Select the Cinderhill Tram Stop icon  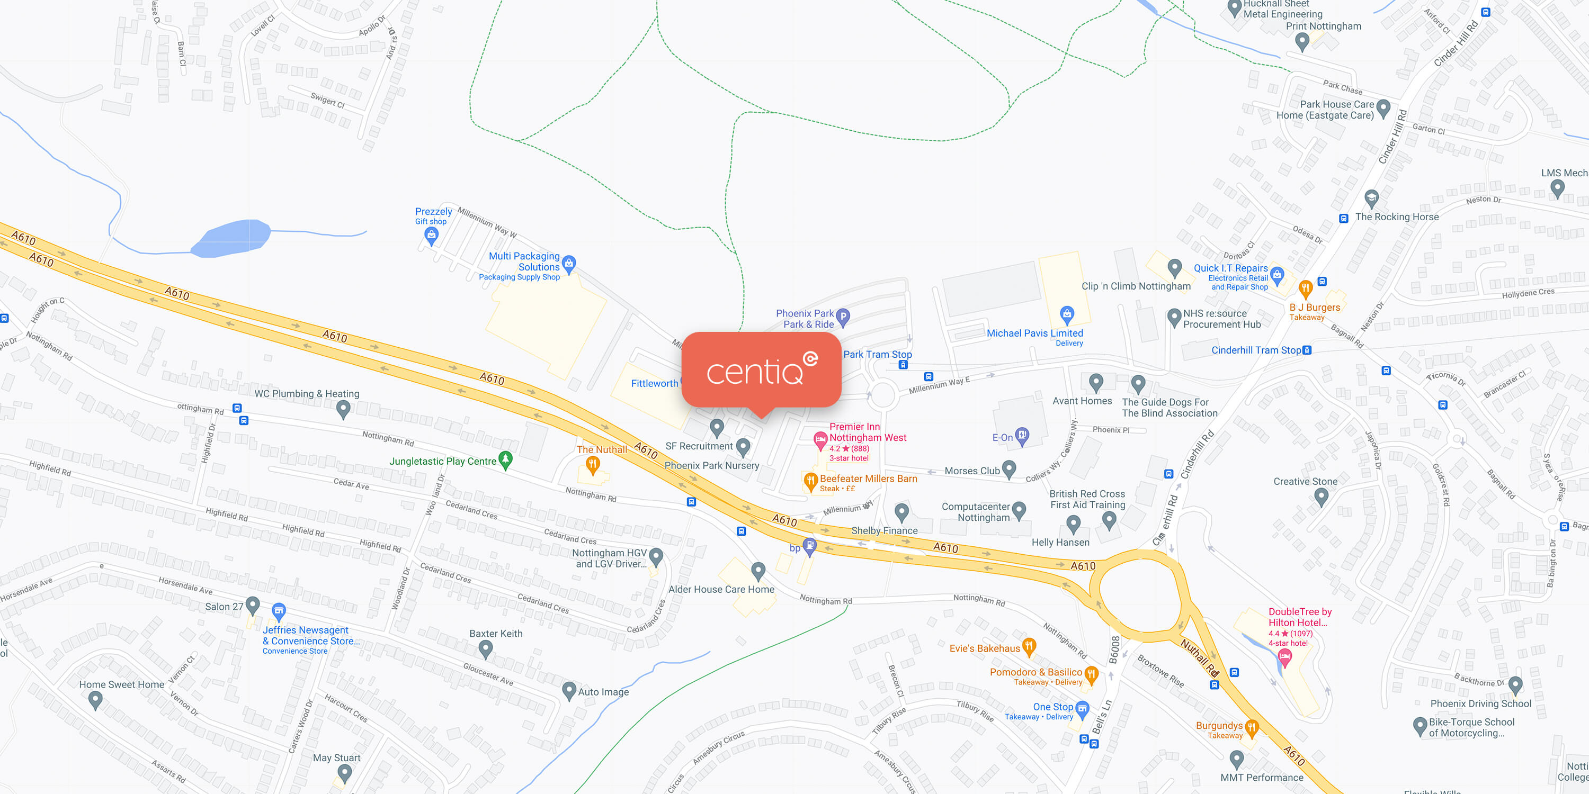1307,350
